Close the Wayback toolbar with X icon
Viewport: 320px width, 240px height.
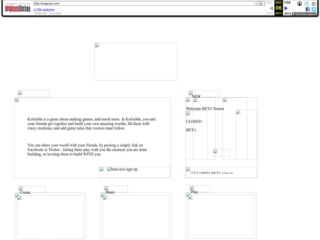pos(313,4)
